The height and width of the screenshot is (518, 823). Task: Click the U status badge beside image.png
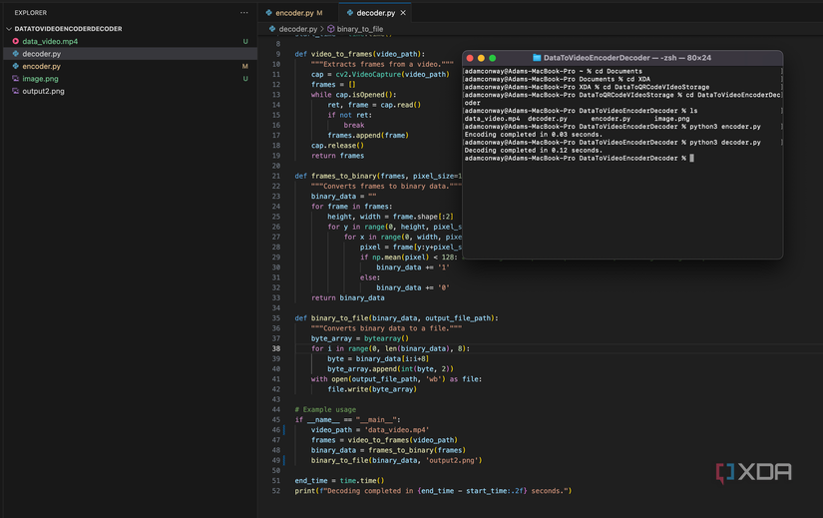pyautogui.click(x=245, y=79)
